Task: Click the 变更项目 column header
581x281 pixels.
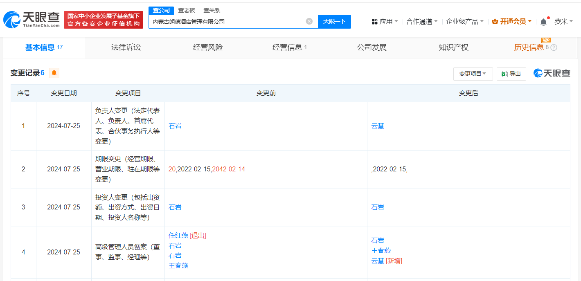Action: [x=128, y=93]
